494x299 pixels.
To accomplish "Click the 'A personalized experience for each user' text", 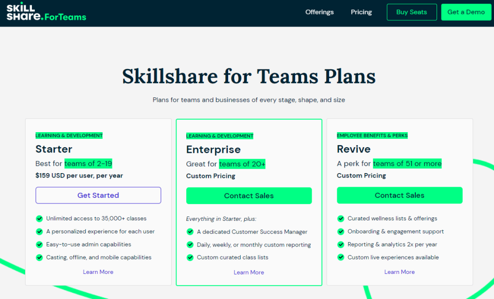I will click(x=100, y=231).
